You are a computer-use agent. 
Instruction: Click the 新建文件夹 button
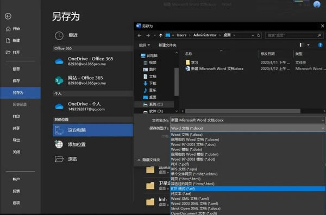[x=167, y=45]
